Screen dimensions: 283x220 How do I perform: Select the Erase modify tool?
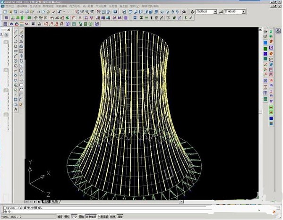coord(21,32)
